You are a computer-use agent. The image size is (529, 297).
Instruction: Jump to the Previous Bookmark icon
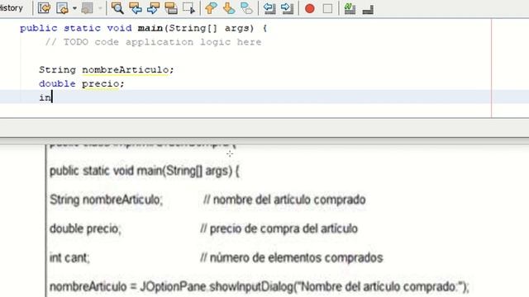point(212,8)
